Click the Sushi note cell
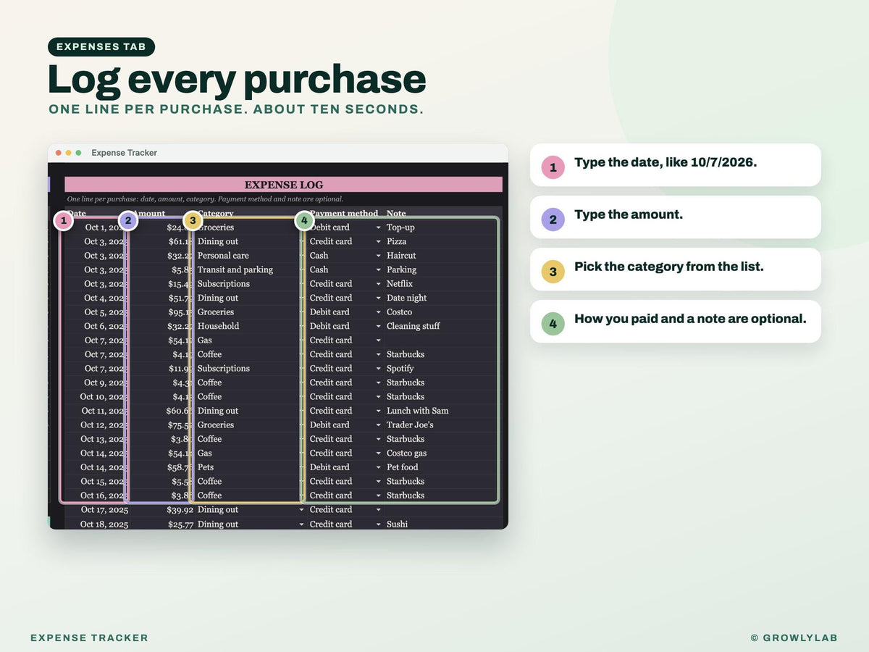The width and height of the screenshot is (869, 652). [442, 524]
